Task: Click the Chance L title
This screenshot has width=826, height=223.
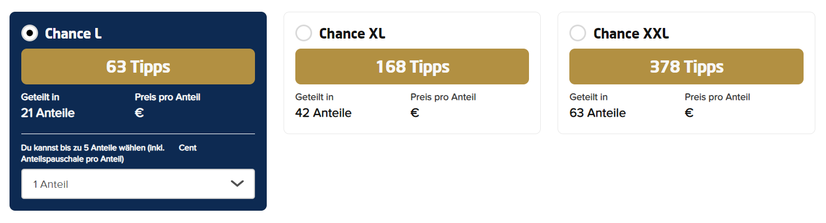Action: click(x=73, y=34)
